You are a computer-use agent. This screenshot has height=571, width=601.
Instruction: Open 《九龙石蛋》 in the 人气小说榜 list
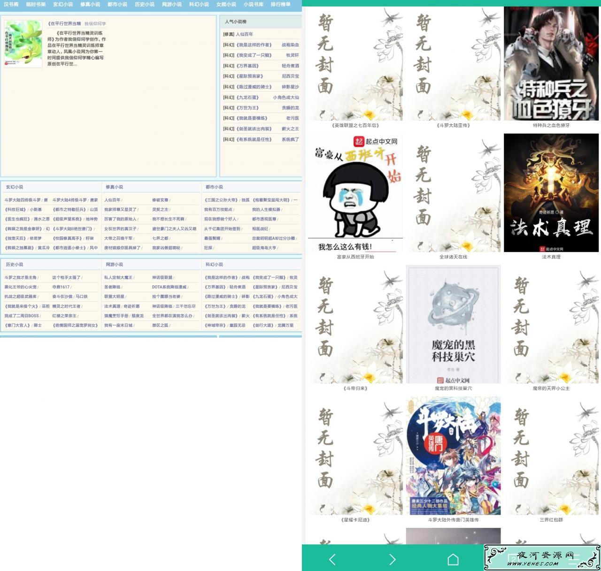coord(247,97)
